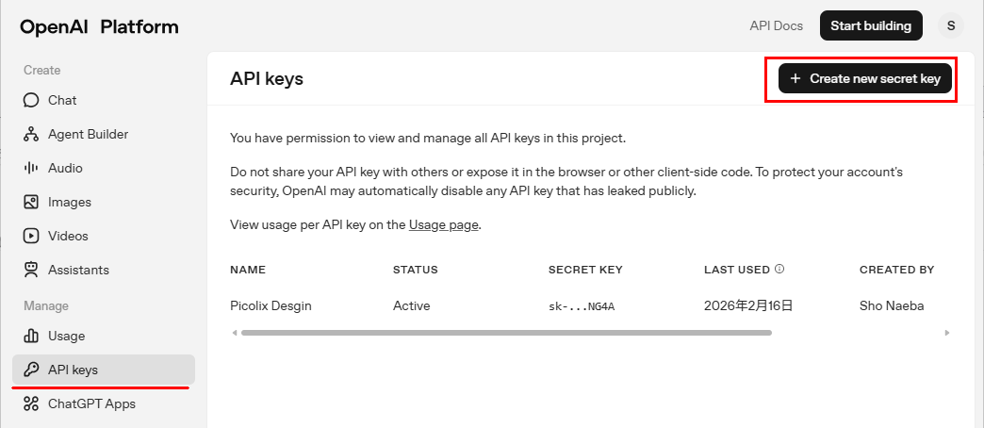984x428 pixels.
Task: Select the API keys sidebar entry
Action: point(104,370)
